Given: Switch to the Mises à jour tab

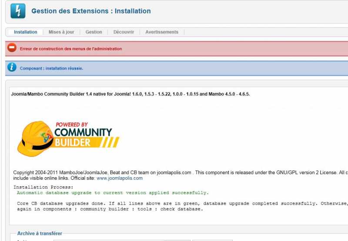Looking at the screenshot, I should click(61, 32).
